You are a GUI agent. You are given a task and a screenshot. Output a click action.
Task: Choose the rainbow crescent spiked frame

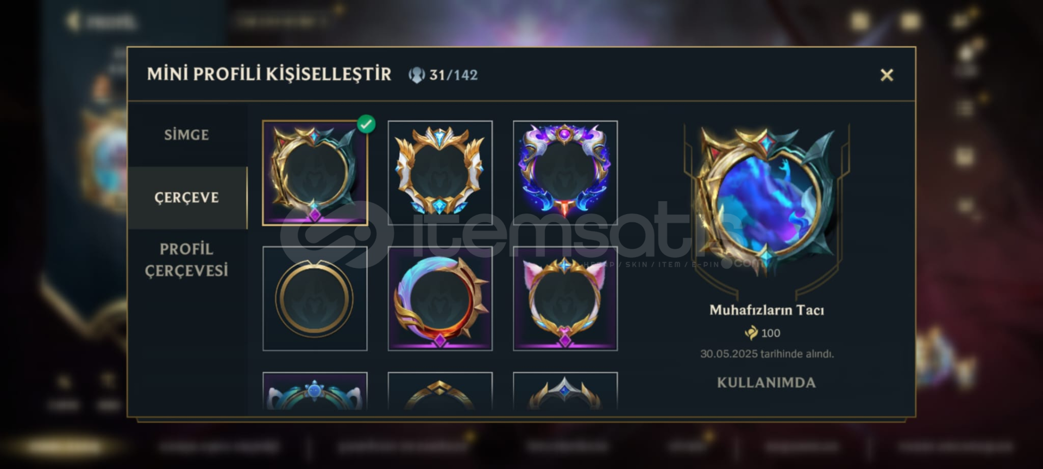click(440, 298)
